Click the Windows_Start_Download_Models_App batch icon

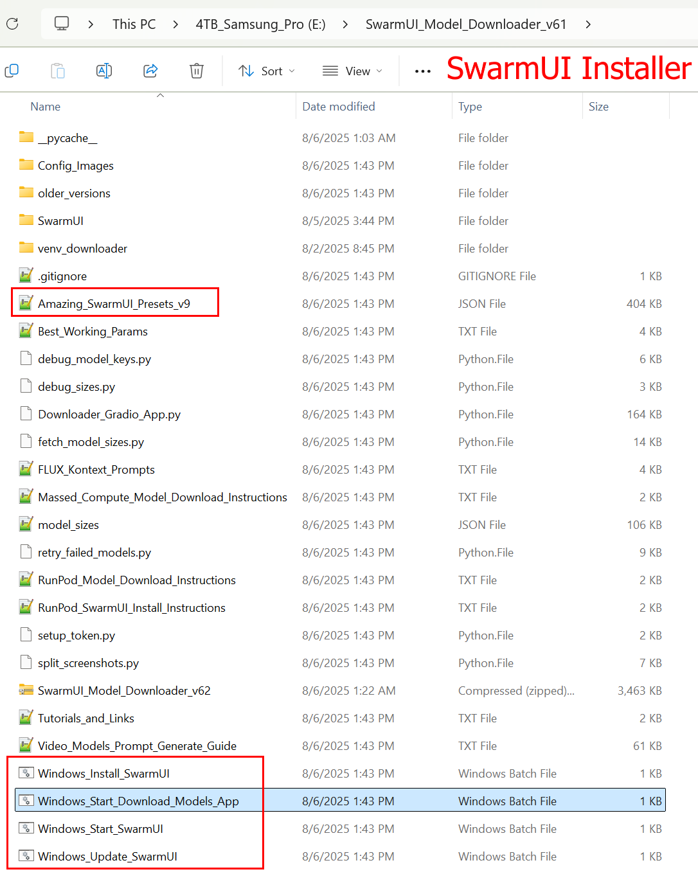tap(26, 801)
